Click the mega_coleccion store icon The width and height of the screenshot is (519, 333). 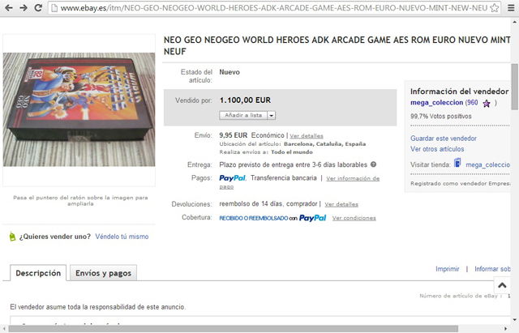(x=457, y=163)
